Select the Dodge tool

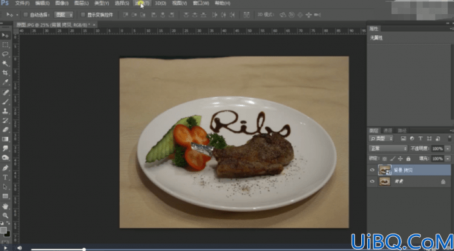coord(5,158)
